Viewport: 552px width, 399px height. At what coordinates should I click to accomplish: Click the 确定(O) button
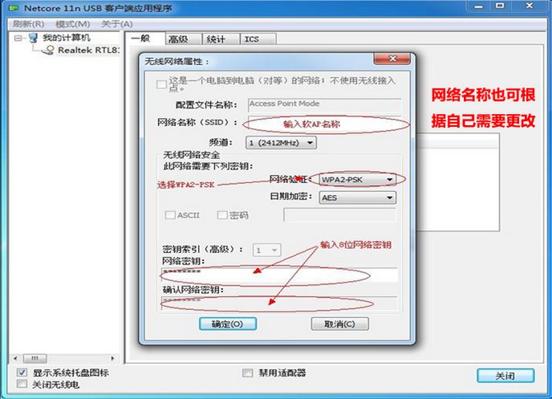pyautogui.click(x=228, y=324)
